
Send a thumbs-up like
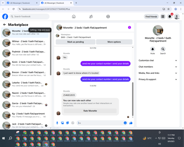point(131,123)
